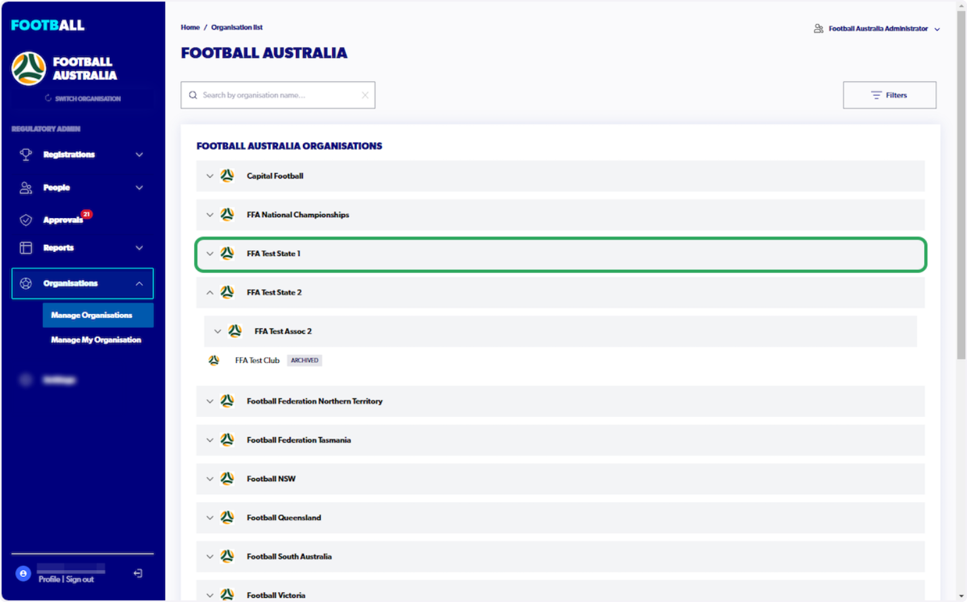This screenshot has height=602, width=967.
Task: Click the FFA Test State 1 logo icon
Action: [227, 253]
